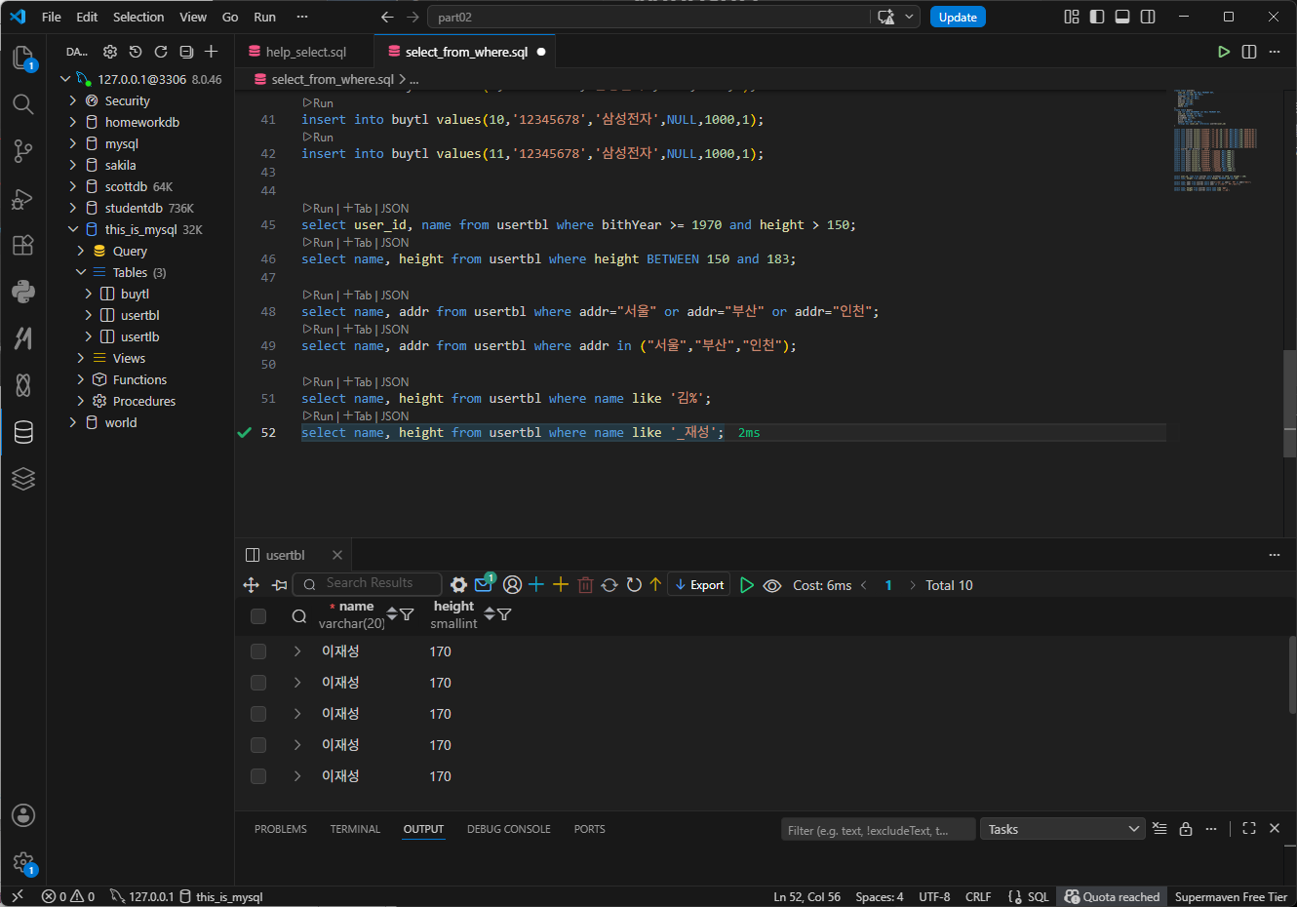Viewport: 1297px width, 907px height.
Task: Switch to the TERMINAL panel tab
Action: tap(355, 829)
